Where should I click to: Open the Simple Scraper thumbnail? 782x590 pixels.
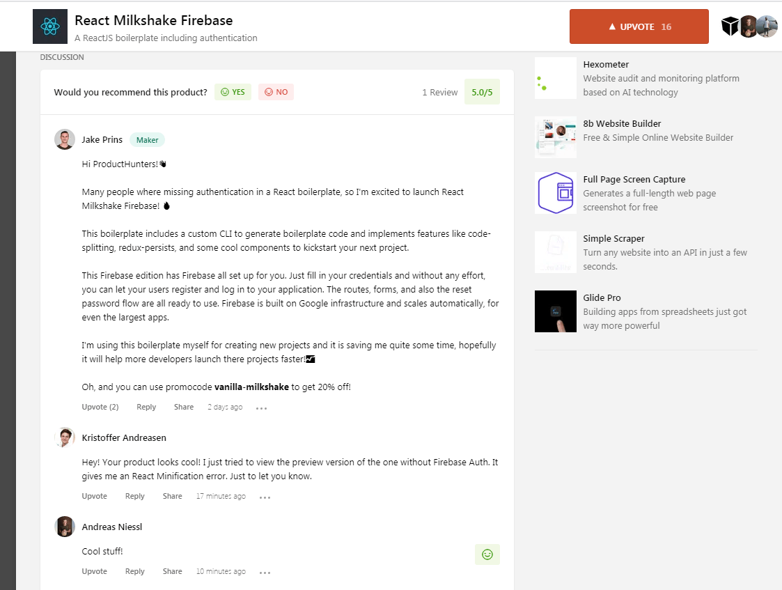click(556, 252)
